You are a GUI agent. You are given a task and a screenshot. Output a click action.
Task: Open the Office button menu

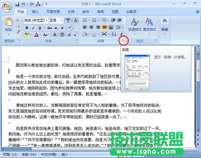[7, 7]
